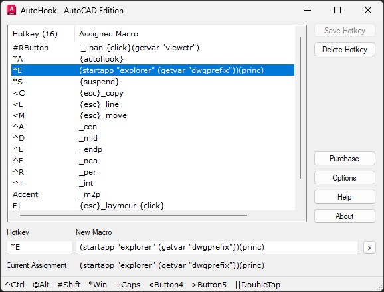This screenshot has height=292, width=384.
Task: Click the @Alt modifier legend
Action: [x=41, y=285]
